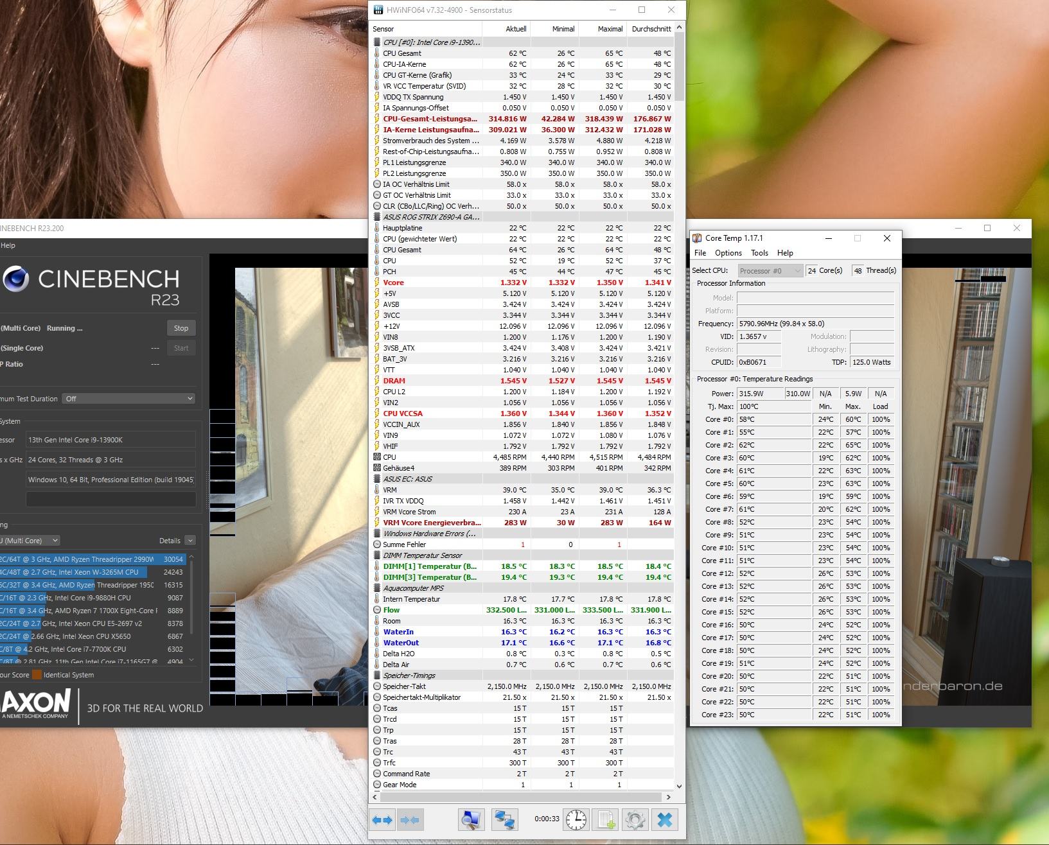Image resolution: width=1049 pixels, height=845 pixels.
Task: Click the HWiNFO vertical scrollbar thumb
Action: pyautogui.click(x=680, y=67)
